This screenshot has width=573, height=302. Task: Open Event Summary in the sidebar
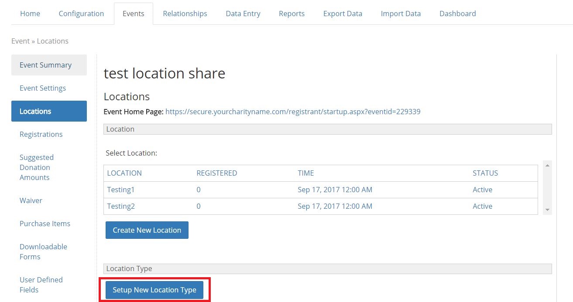tap(49, 65)
